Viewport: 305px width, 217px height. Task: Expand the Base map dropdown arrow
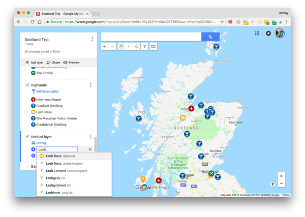pos(27,166)
